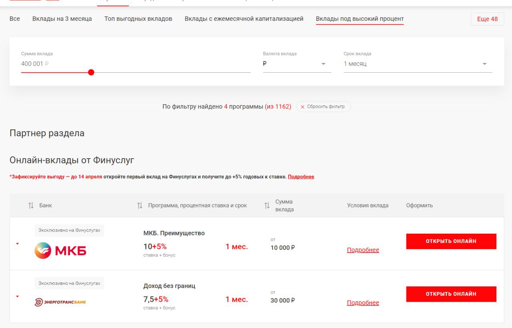Viewport: 512px width, 328px height.
Task: Click the МКБ bank logo
Action: click(x=60, y=250)
